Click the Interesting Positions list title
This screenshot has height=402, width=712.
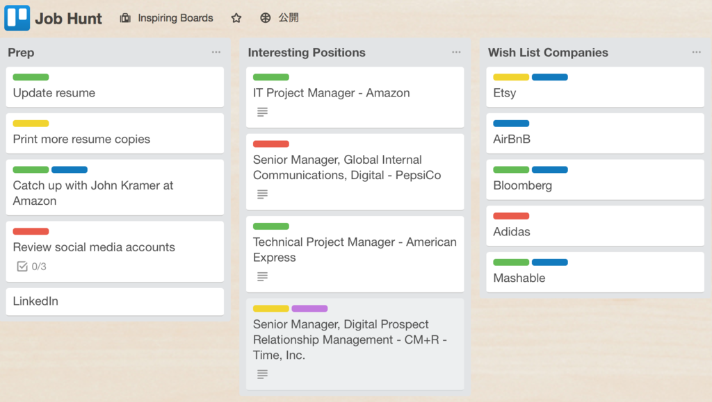307,53
